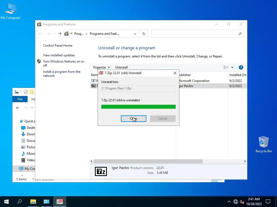Image resolution: width=277 pixels, height=207 pixels.
Task: Go forward in Programs and Features
Action: (x=48, y=34)
